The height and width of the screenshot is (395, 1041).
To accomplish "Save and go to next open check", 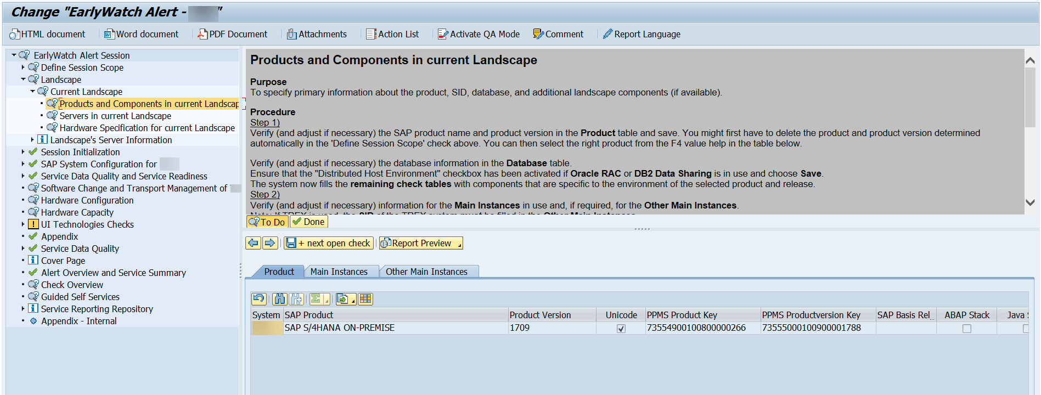I will coord(329,243).
